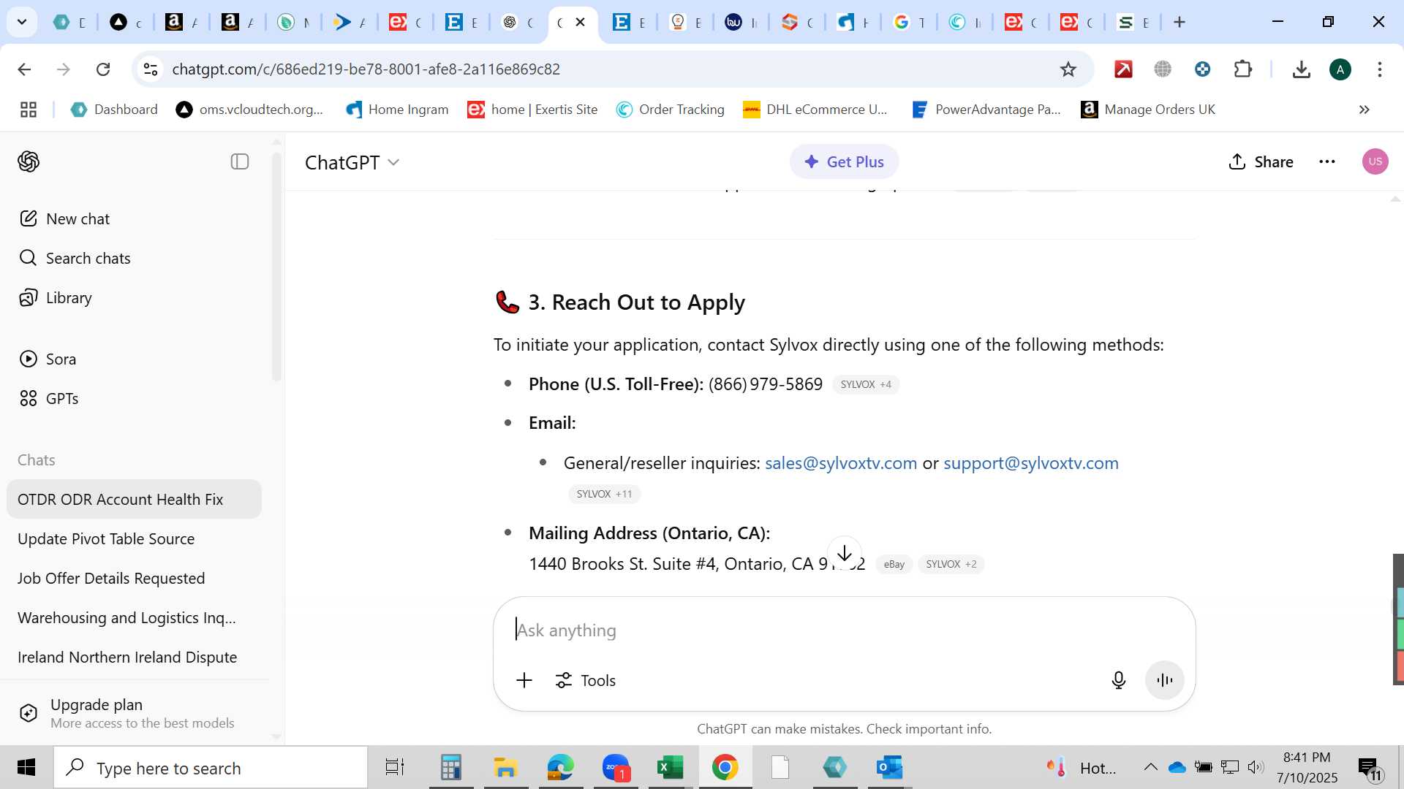Open the US profile avatar menu

(x=1375, y=161)
